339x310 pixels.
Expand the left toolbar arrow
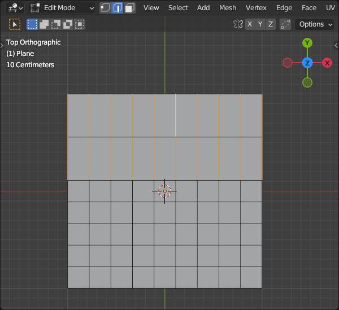pos(2,46)
